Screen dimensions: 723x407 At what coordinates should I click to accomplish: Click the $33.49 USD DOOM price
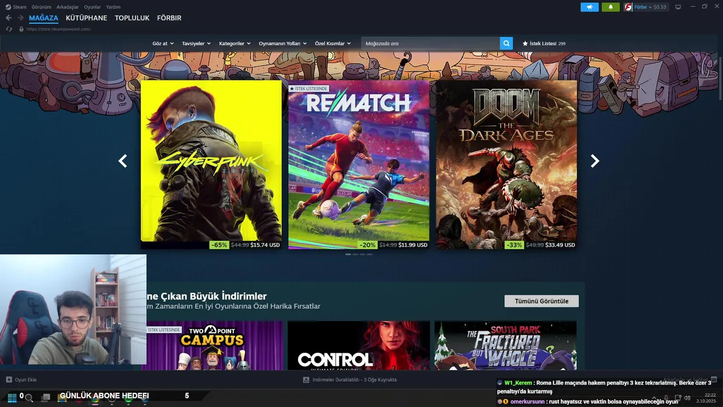[x=560, y=245]
